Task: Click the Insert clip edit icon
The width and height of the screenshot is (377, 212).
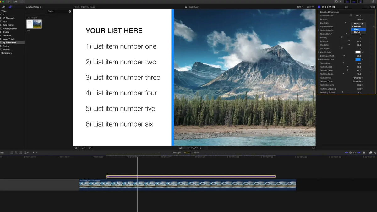Action: click(16, 153)
